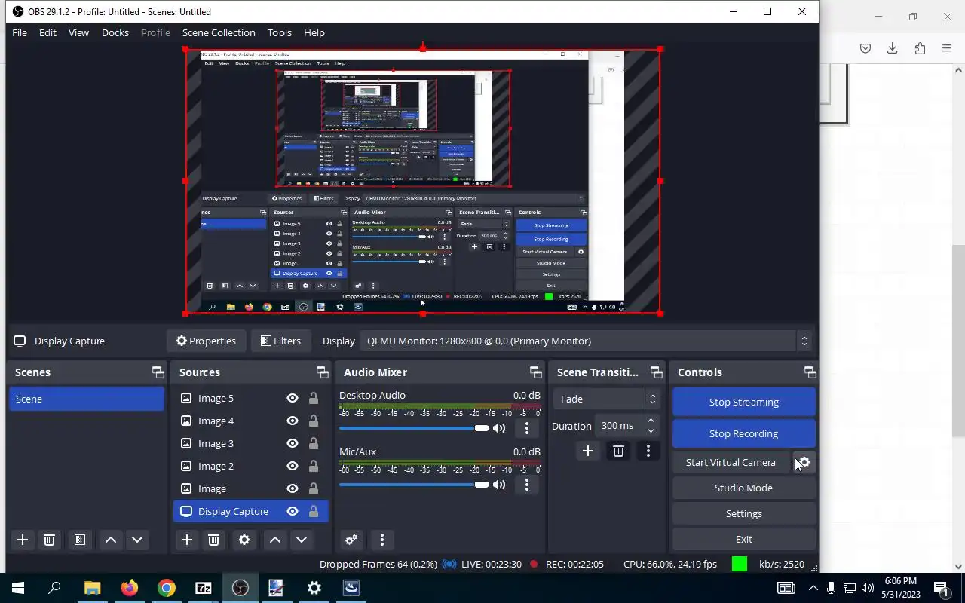Image resolution: width=965 pixels, height=603 pixels.
Task: Lock the Display Capture source
Action: click(x=314, y=511)
